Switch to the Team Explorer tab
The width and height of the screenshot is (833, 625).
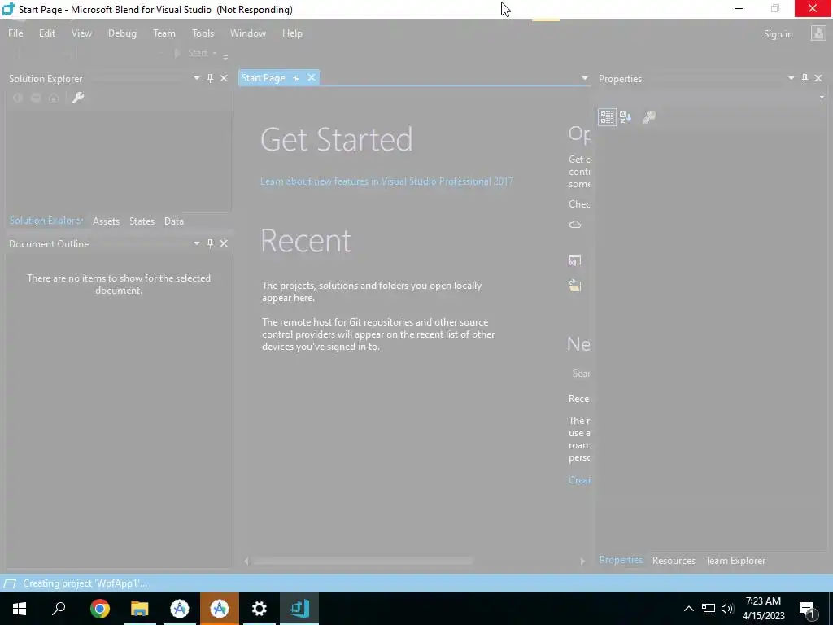pyautogui.click(x=735, y=560)
